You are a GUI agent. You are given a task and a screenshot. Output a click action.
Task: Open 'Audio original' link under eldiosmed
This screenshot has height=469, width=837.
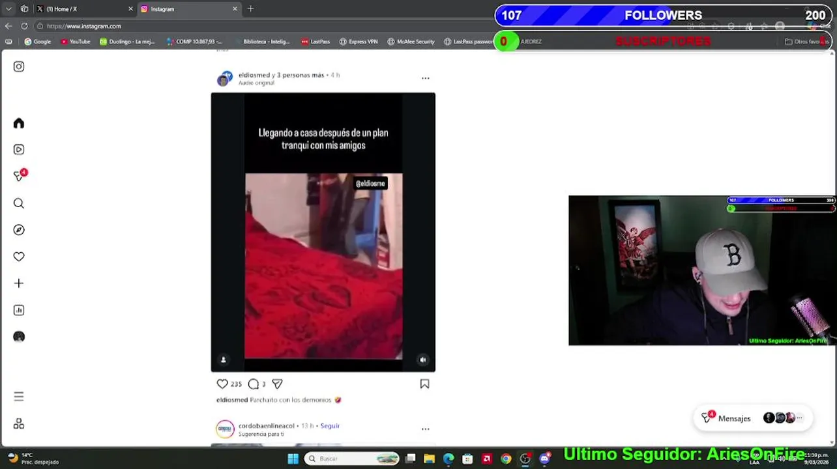click(x=256, y=83)
